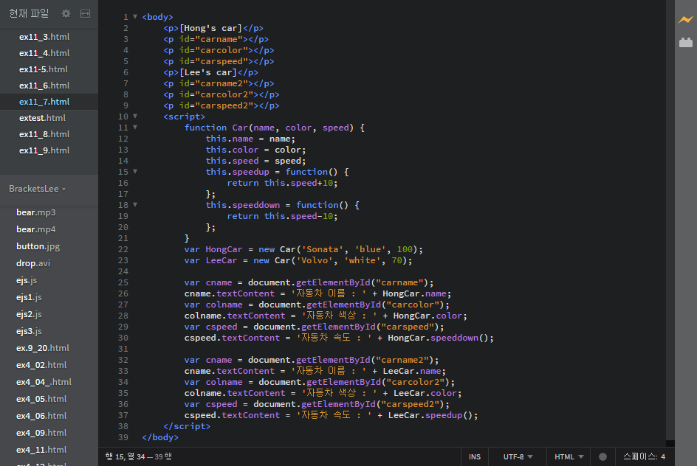Screen dimensions: 697x466
Task: Click the closing script tag on line 38
Action: click(x=187, y=426)
